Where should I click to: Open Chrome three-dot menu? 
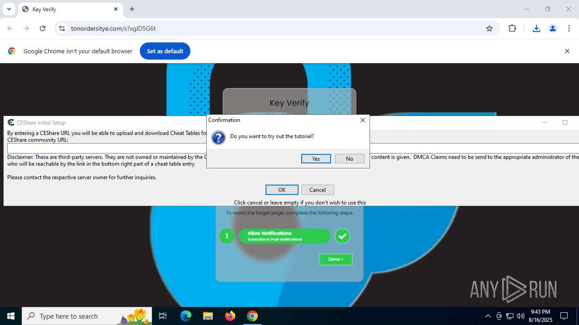point(569,28)
